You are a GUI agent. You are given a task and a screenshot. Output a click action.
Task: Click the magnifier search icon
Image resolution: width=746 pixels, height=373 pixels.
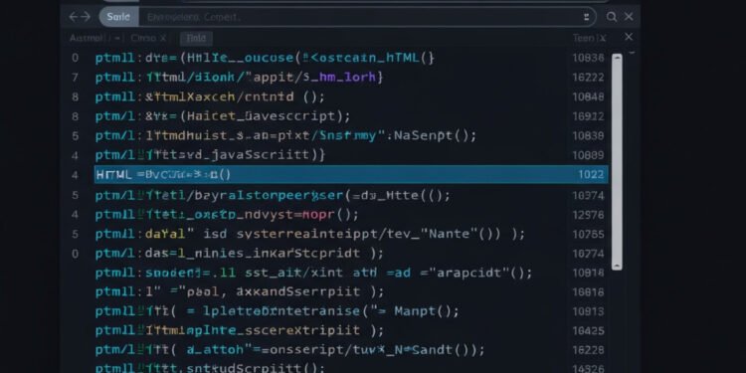click(x=612, y=17)
